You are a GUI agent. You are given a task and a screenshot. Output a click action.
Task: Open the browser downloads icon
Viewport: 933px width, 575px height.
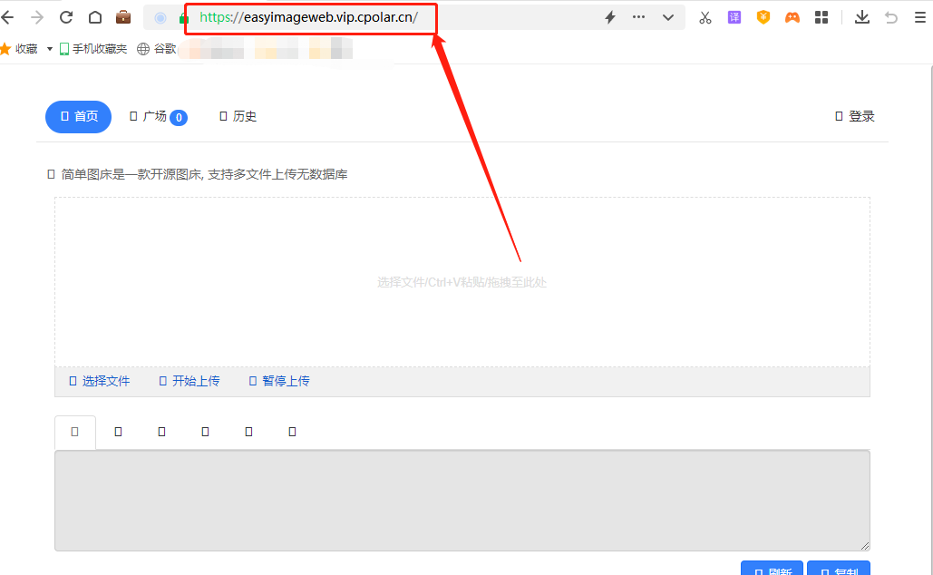pos(861,16)
